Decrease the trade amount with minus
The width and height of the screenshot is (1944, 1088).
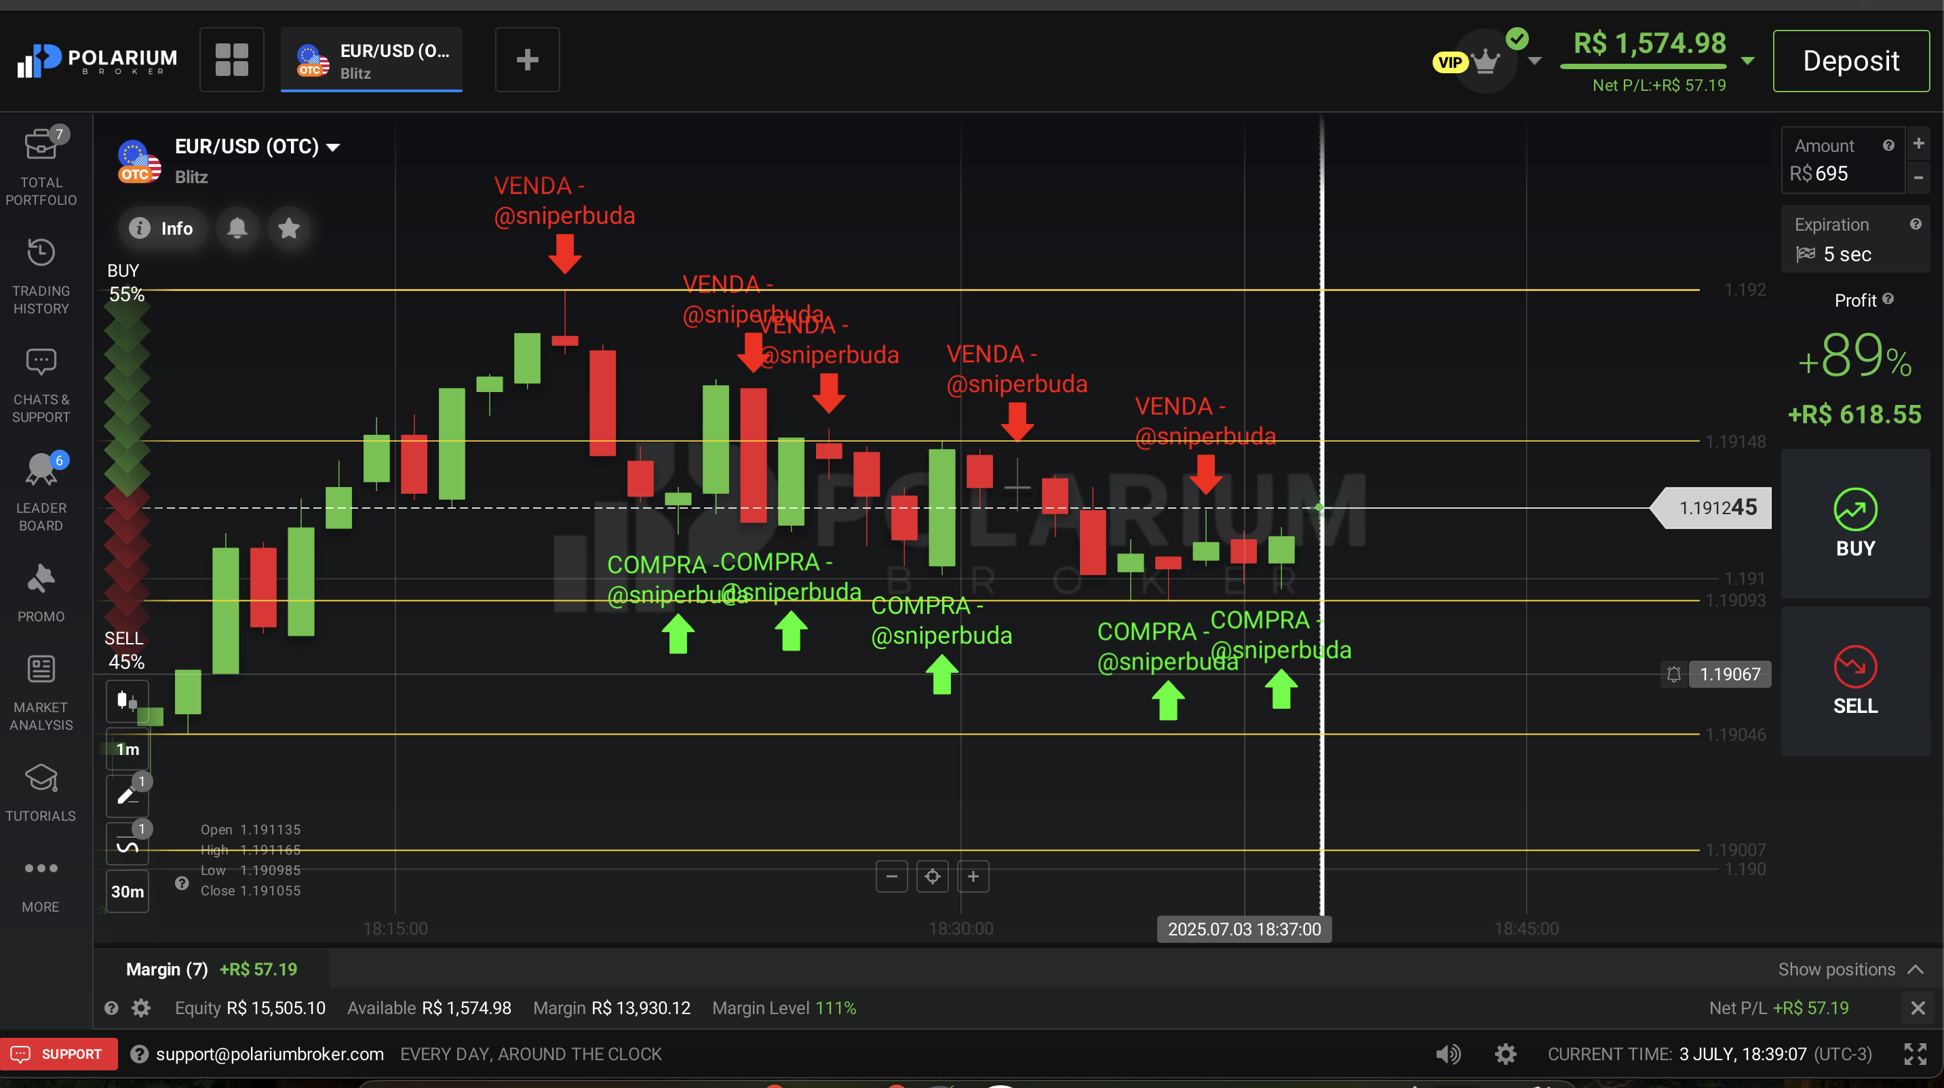click(1918, 177)
